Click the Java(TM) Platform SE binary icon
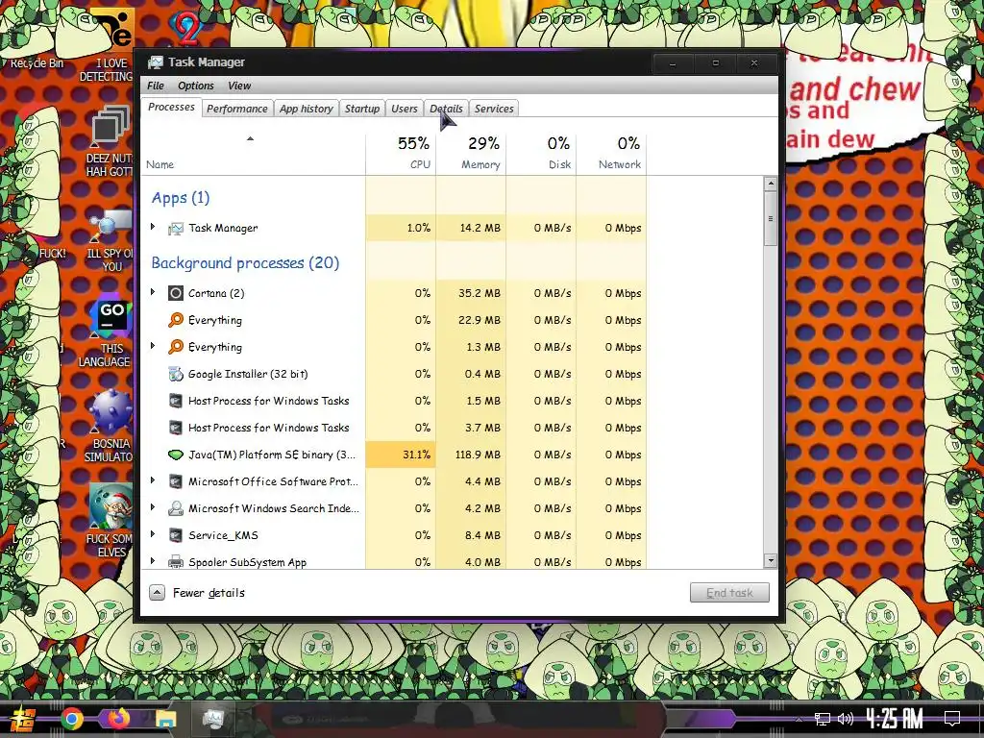This screenshot has height=738, width=984. [176, 455]
